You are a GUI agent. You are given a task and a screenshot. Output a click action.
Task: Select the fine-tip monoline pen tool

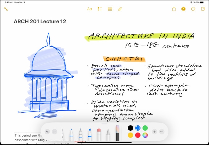[80, 134]
